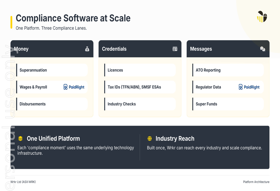Select the Credentials lane header
Image resolution: width=280 pixels, height=191 pixels.
pyautogui.click(x=140, y=49)
